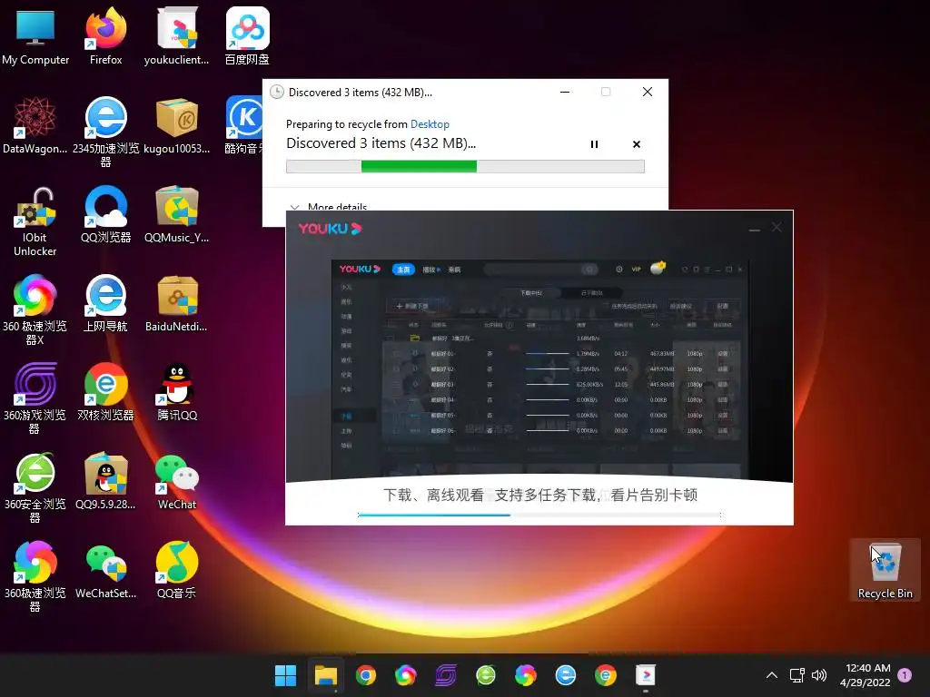Viewport: 930px width, 697px height.
Task: Open 360游戏浏览器 purple taskbar icon
Action: click(445, 675)
